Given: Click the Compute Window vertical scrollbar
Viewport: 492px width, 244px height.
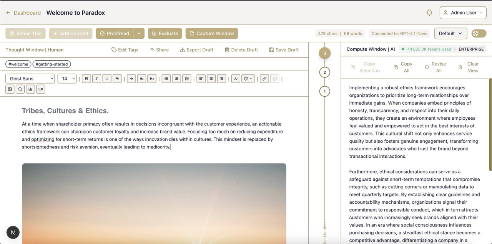Looking at the screenshot, I should click(x=490, y=125).
